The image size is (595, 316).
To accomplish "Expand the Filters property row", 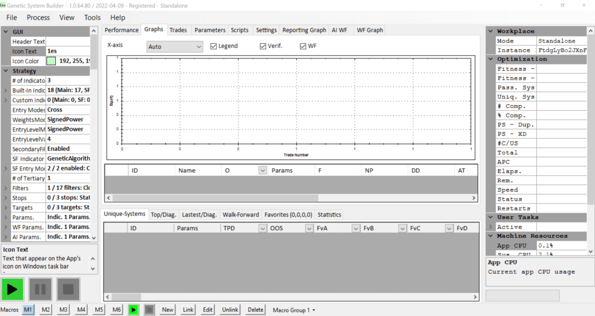I will click(6, 188).
